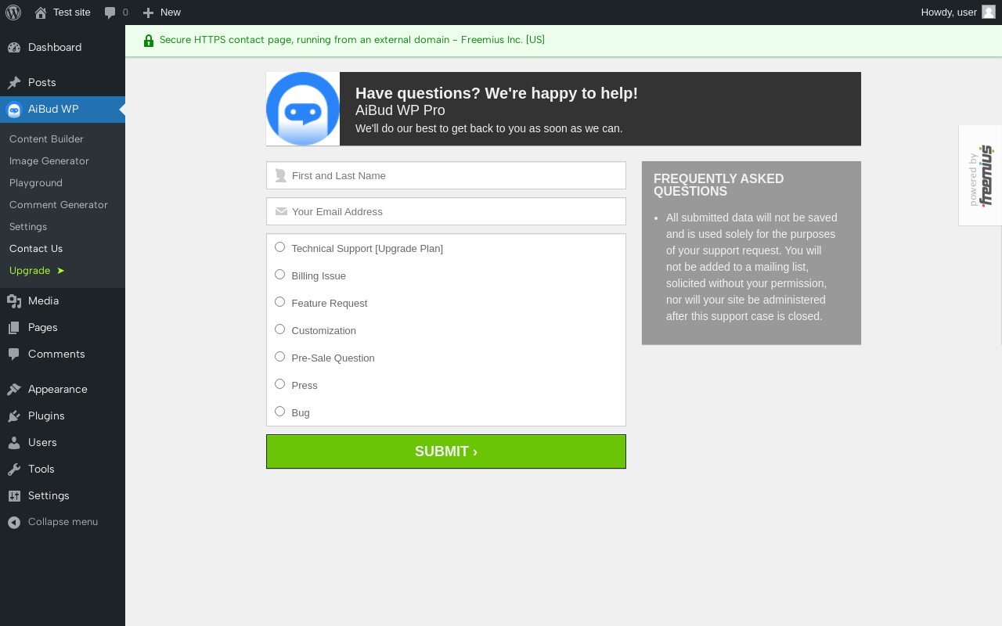1002x626 pixels.
Task: Click the AiBud WP Pro robot logo
Action: pos(303,109)
